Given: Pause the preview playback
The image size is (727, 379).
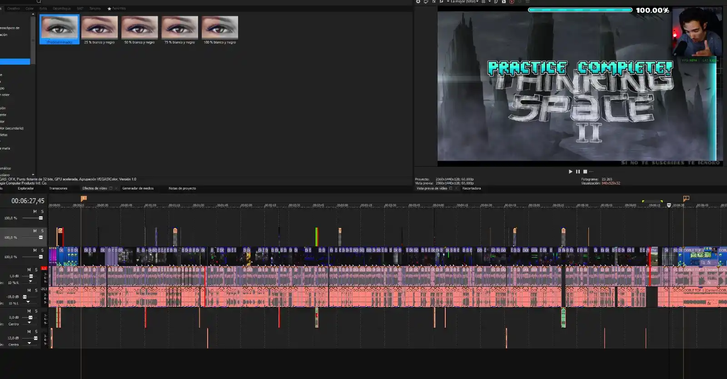Looking at the screenshot, I should (x=578, y=171).
